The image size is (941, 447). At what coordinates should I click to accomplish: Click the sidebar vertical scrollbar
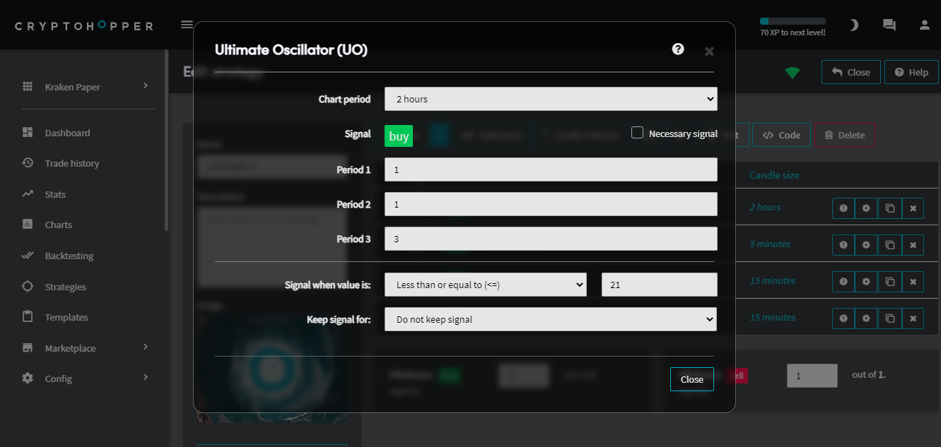[x=166, y=140]
